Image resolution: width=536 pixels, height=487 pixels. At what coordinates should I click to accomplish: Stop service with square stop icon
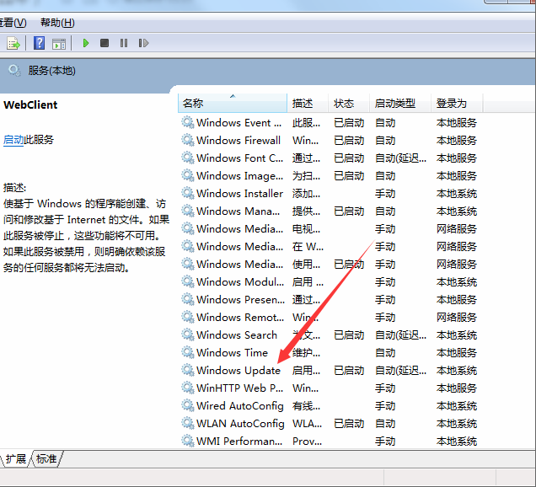pos(105,43)
